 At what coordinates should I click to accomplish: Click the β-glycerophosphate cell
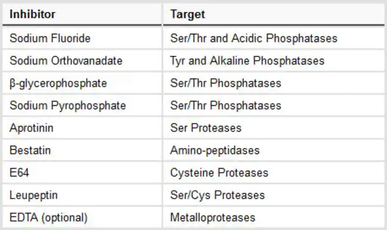(x=82, y=83)
